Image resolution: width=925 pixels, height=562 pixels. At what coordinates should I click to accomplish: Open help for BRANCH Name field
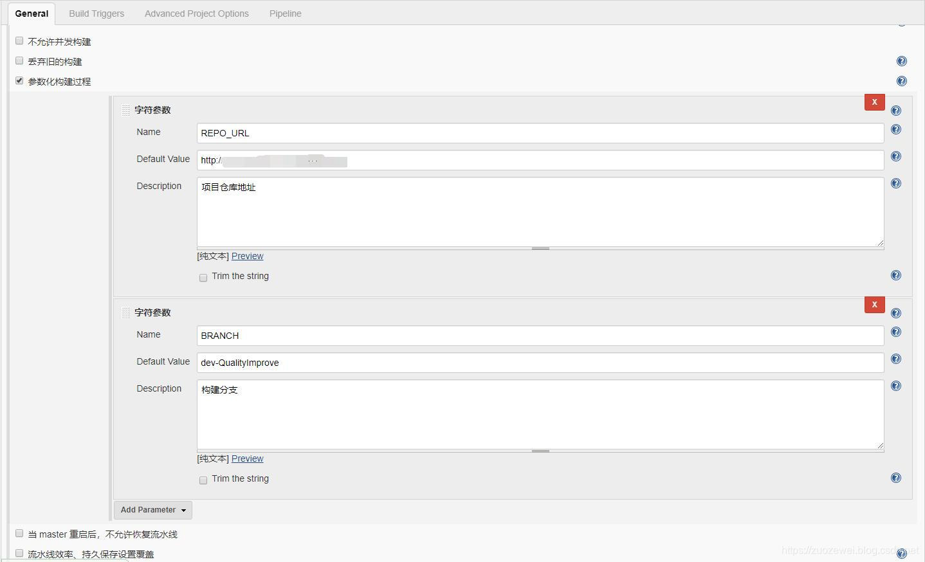(895, 332)
